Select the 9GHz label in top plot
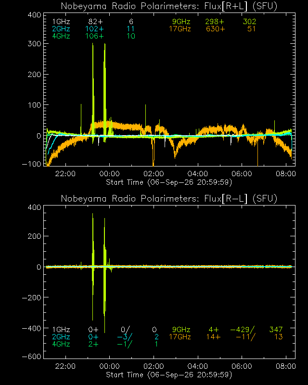 [x=181, y=22]
